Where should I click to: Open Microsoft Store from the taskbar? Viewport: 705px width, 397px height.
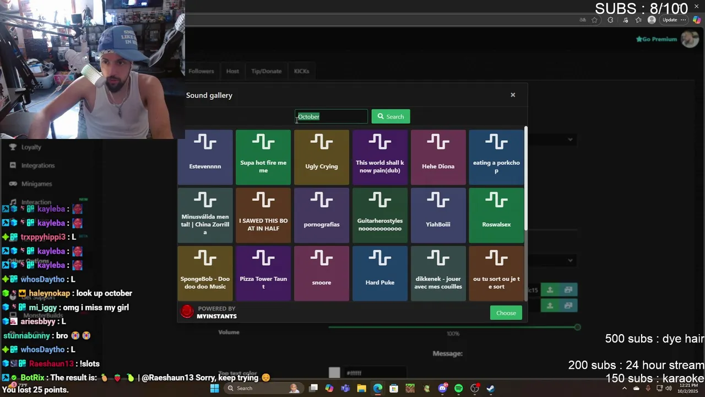pos(394,388)
